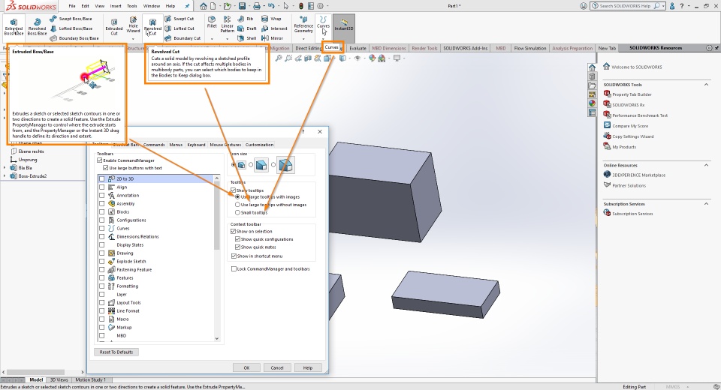Toggle Enable CommandManager checkbox
Viewport: 721px width, 390px height.
pos(99,160)
